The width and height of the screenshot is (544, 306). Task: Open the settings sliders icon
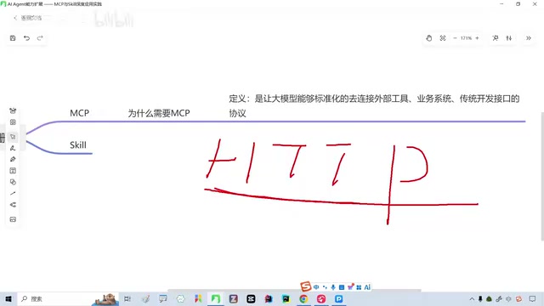coord(509,38)
